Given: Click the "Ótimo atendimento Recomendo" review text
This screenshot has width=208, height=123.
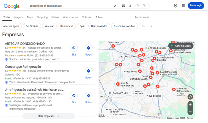Looking at the screenshot, I should tap(42, 82).
